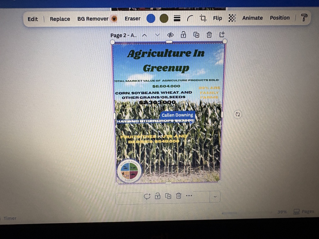Choose Flip in the image toolbar
The image size is (319, 239).
coord(217,18)
